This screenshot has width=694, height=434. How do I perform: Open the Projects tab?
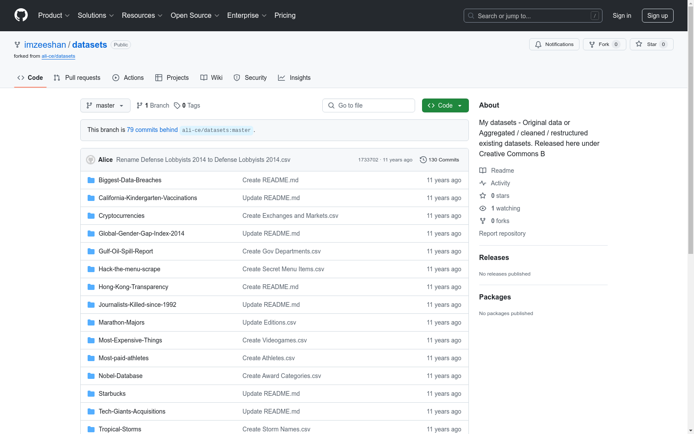pyautogui.click(x=172, y=78)
